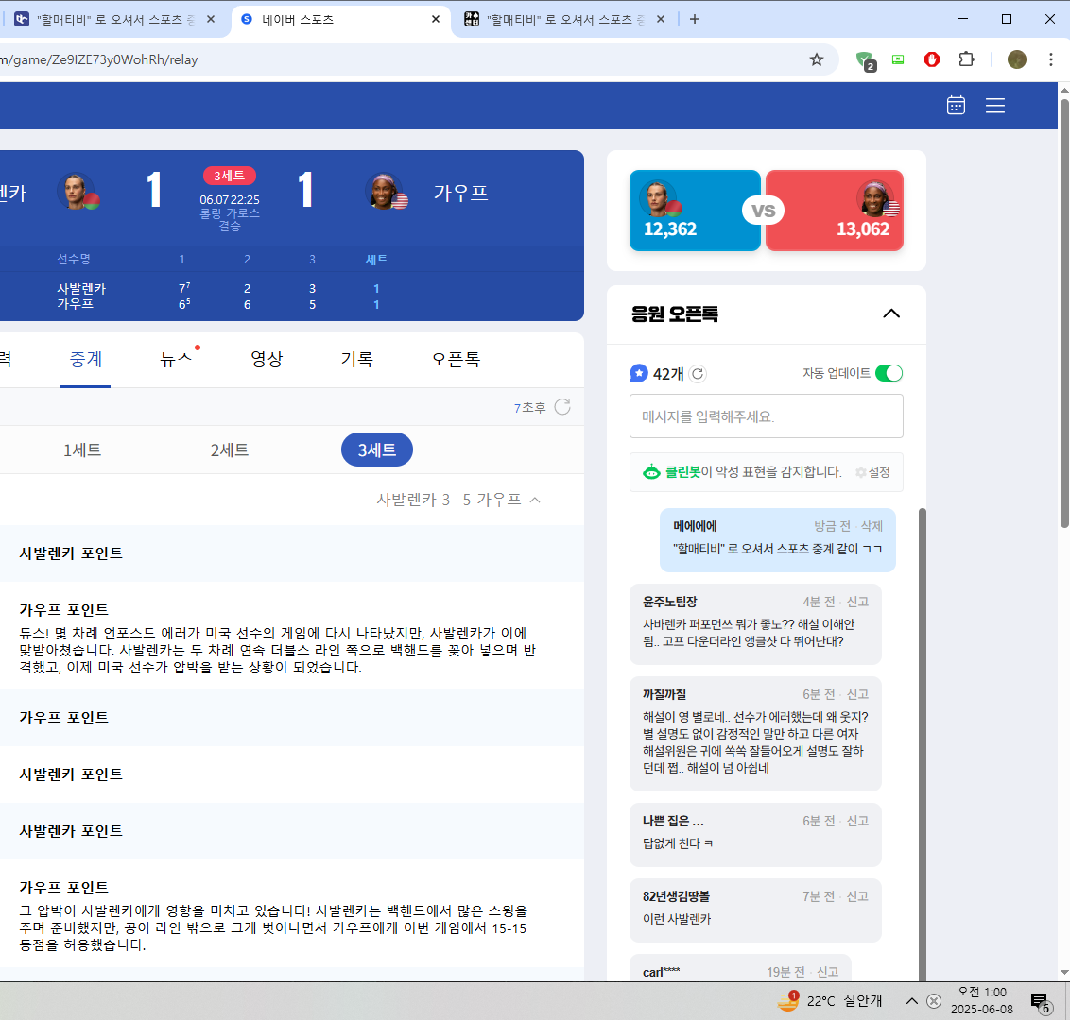Open the schedule calendar icon
This screenshot has width=1070, height=1020.
(956, 106)
